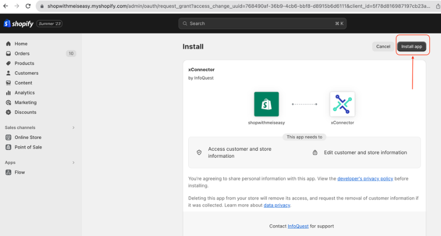
Task: Click the Home house icon
Action: click(9, 44)
